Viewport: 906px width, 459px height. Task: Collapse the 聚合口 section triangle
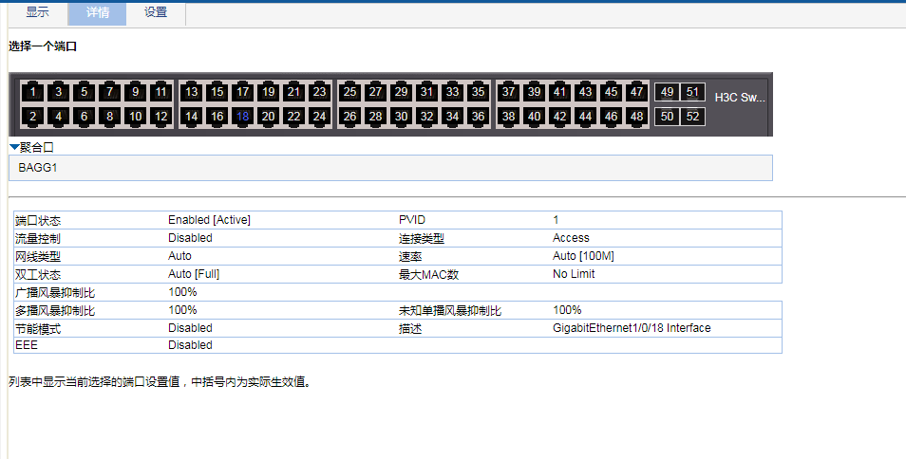14,148
